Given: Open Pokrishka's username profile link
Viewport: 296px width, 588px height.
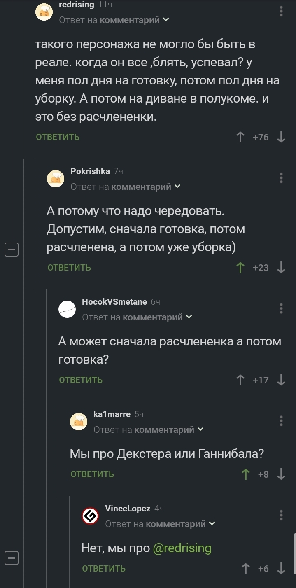Looking at the screenshot, I should (x=90, y=171).
